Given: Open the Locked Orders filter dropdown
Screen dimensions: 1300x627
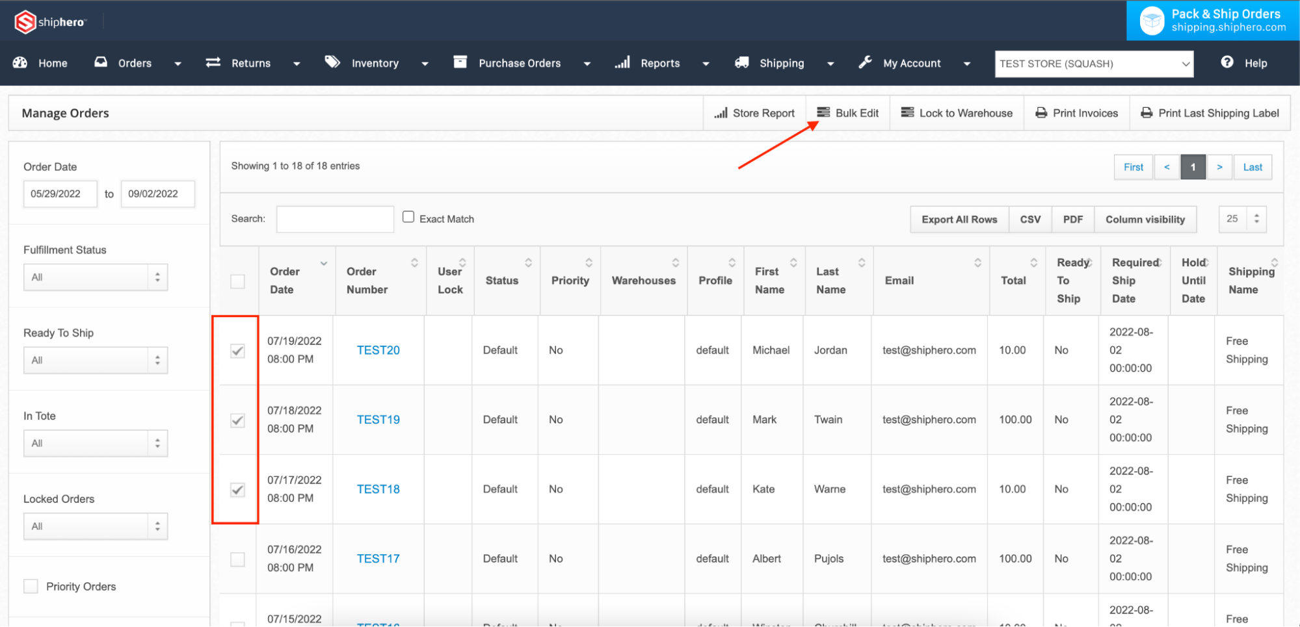Looking at the screenshot, I should click(96, 526).
